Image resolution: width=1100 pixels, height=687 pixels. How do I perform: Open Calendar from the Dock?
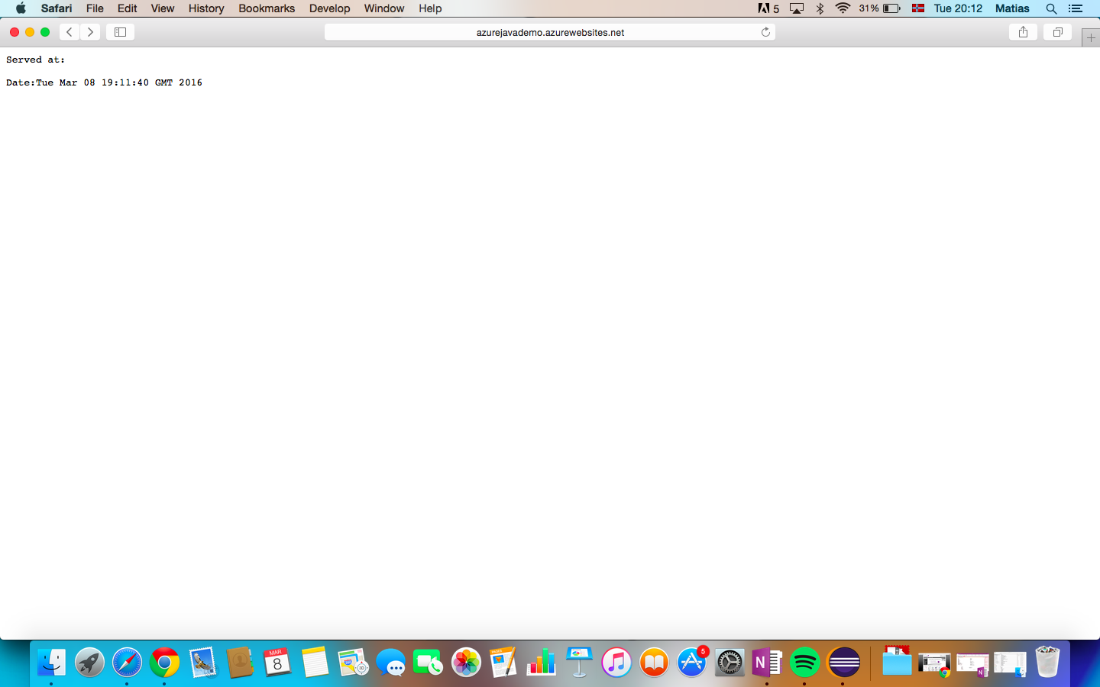(277, 662)
